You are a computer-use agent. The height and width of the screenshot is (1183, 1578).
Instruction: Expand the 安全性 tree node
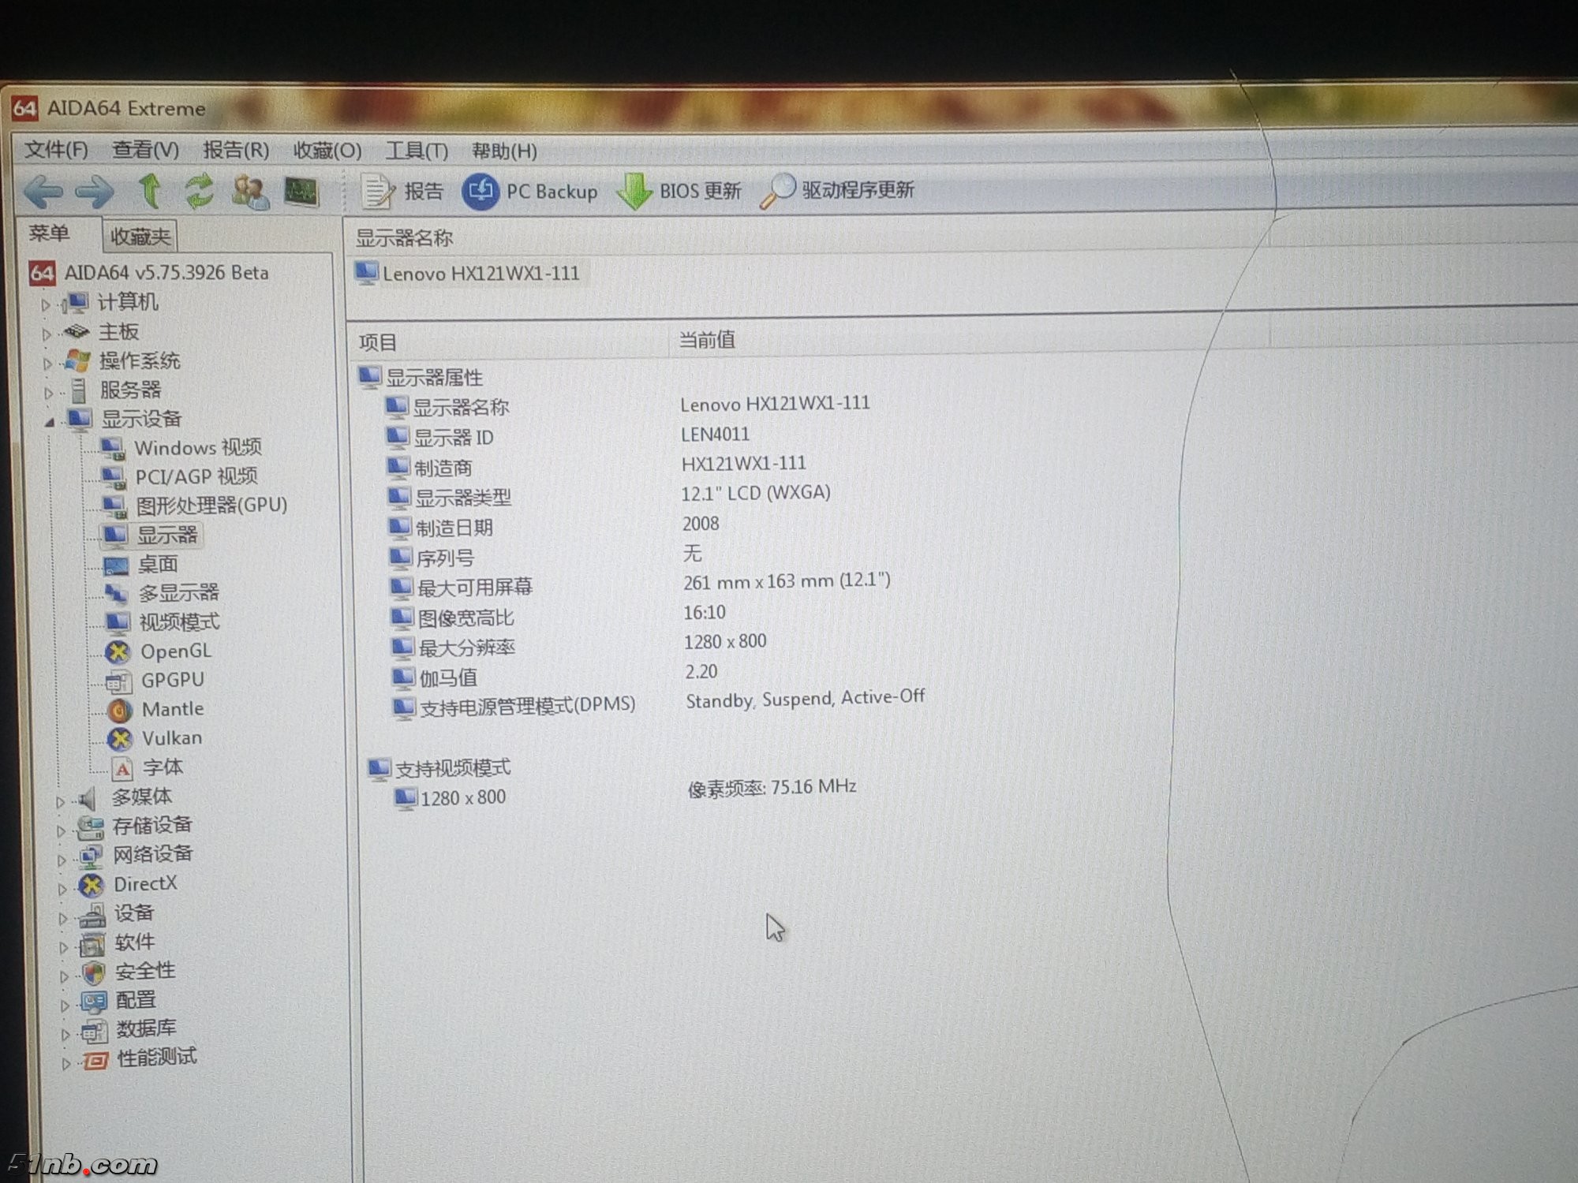65,976
